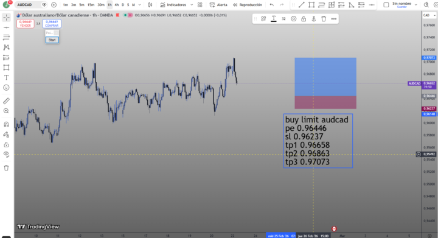Toggle magnet mode for drawings

[6, 124]
